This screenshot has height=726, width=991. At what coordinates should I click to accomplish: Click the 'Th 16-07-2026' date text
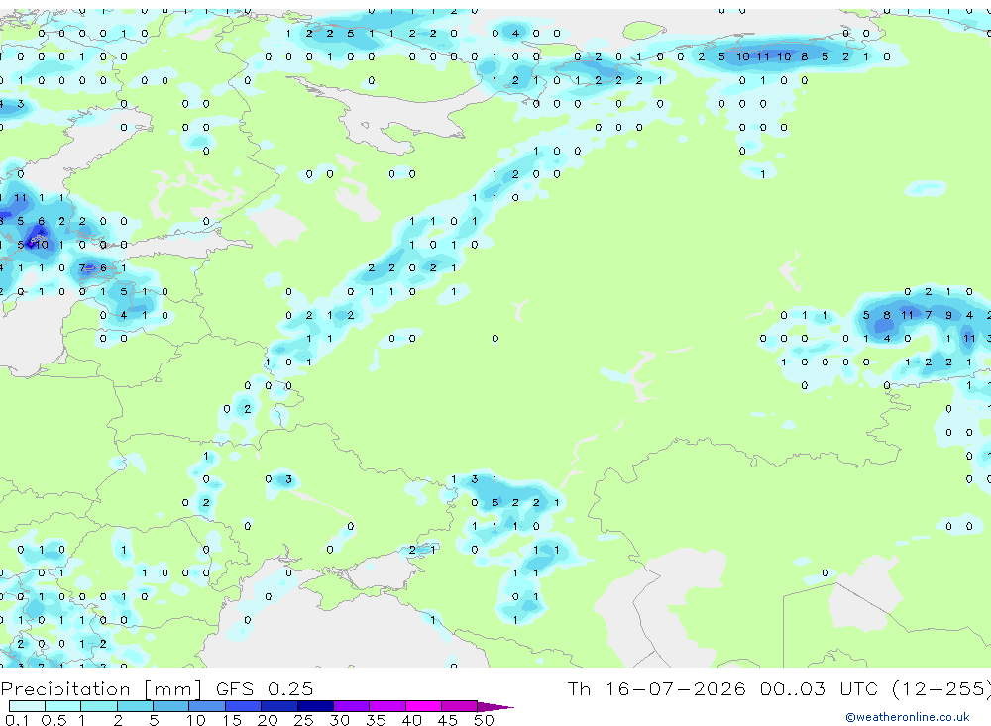click(656, 688)
